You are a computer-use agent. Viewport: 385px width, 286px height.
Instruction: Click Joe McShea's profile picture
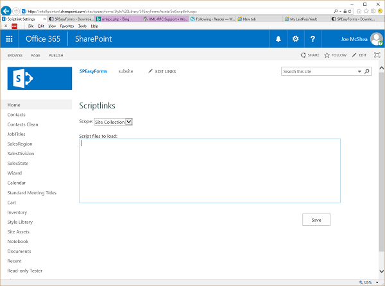click(x=377, y=38)
